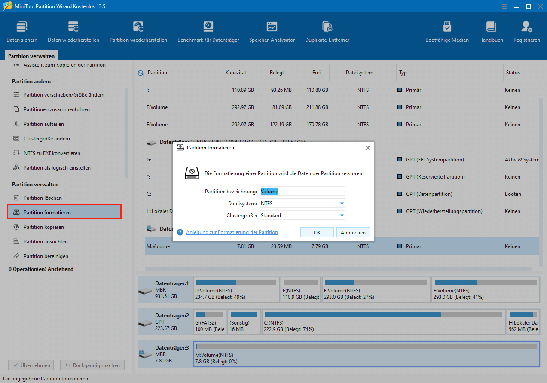The width and height of the screenshot is (547, 383).
Task: Confirm formatting with OK
Action: click(317, 232)
